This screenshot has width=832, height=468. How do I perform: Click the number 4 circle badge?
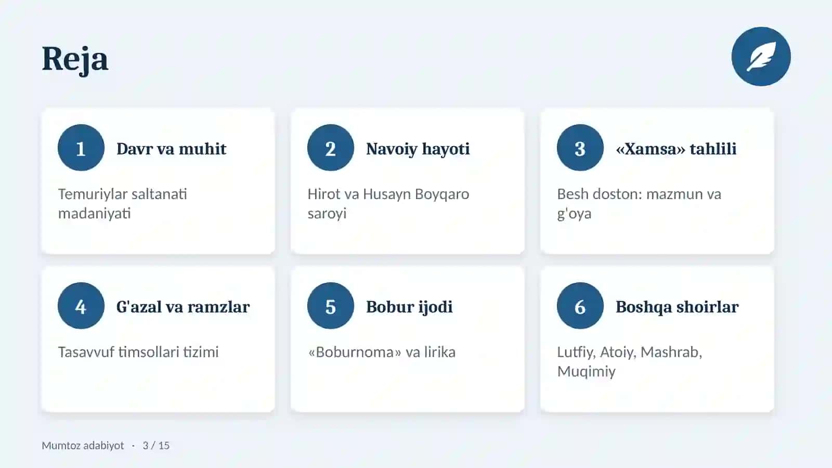(x=81, y=306)
